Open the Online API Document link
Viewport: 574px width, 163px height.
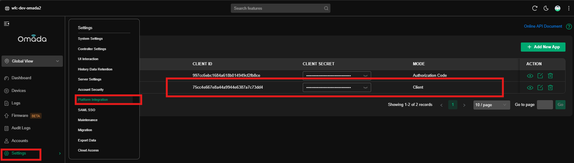pos(543,26)
